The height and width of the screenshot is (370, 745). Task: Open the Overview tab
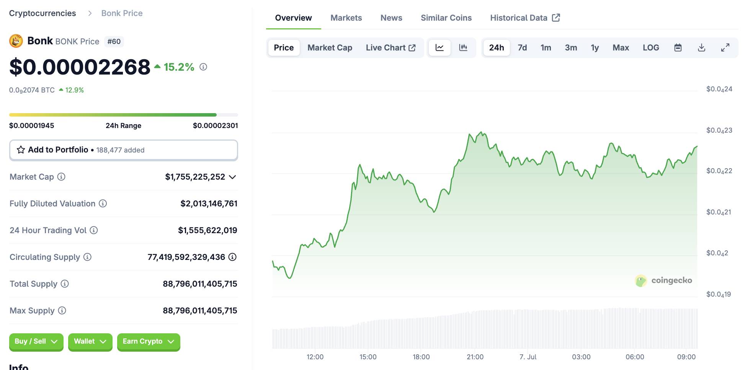(293, 18)
